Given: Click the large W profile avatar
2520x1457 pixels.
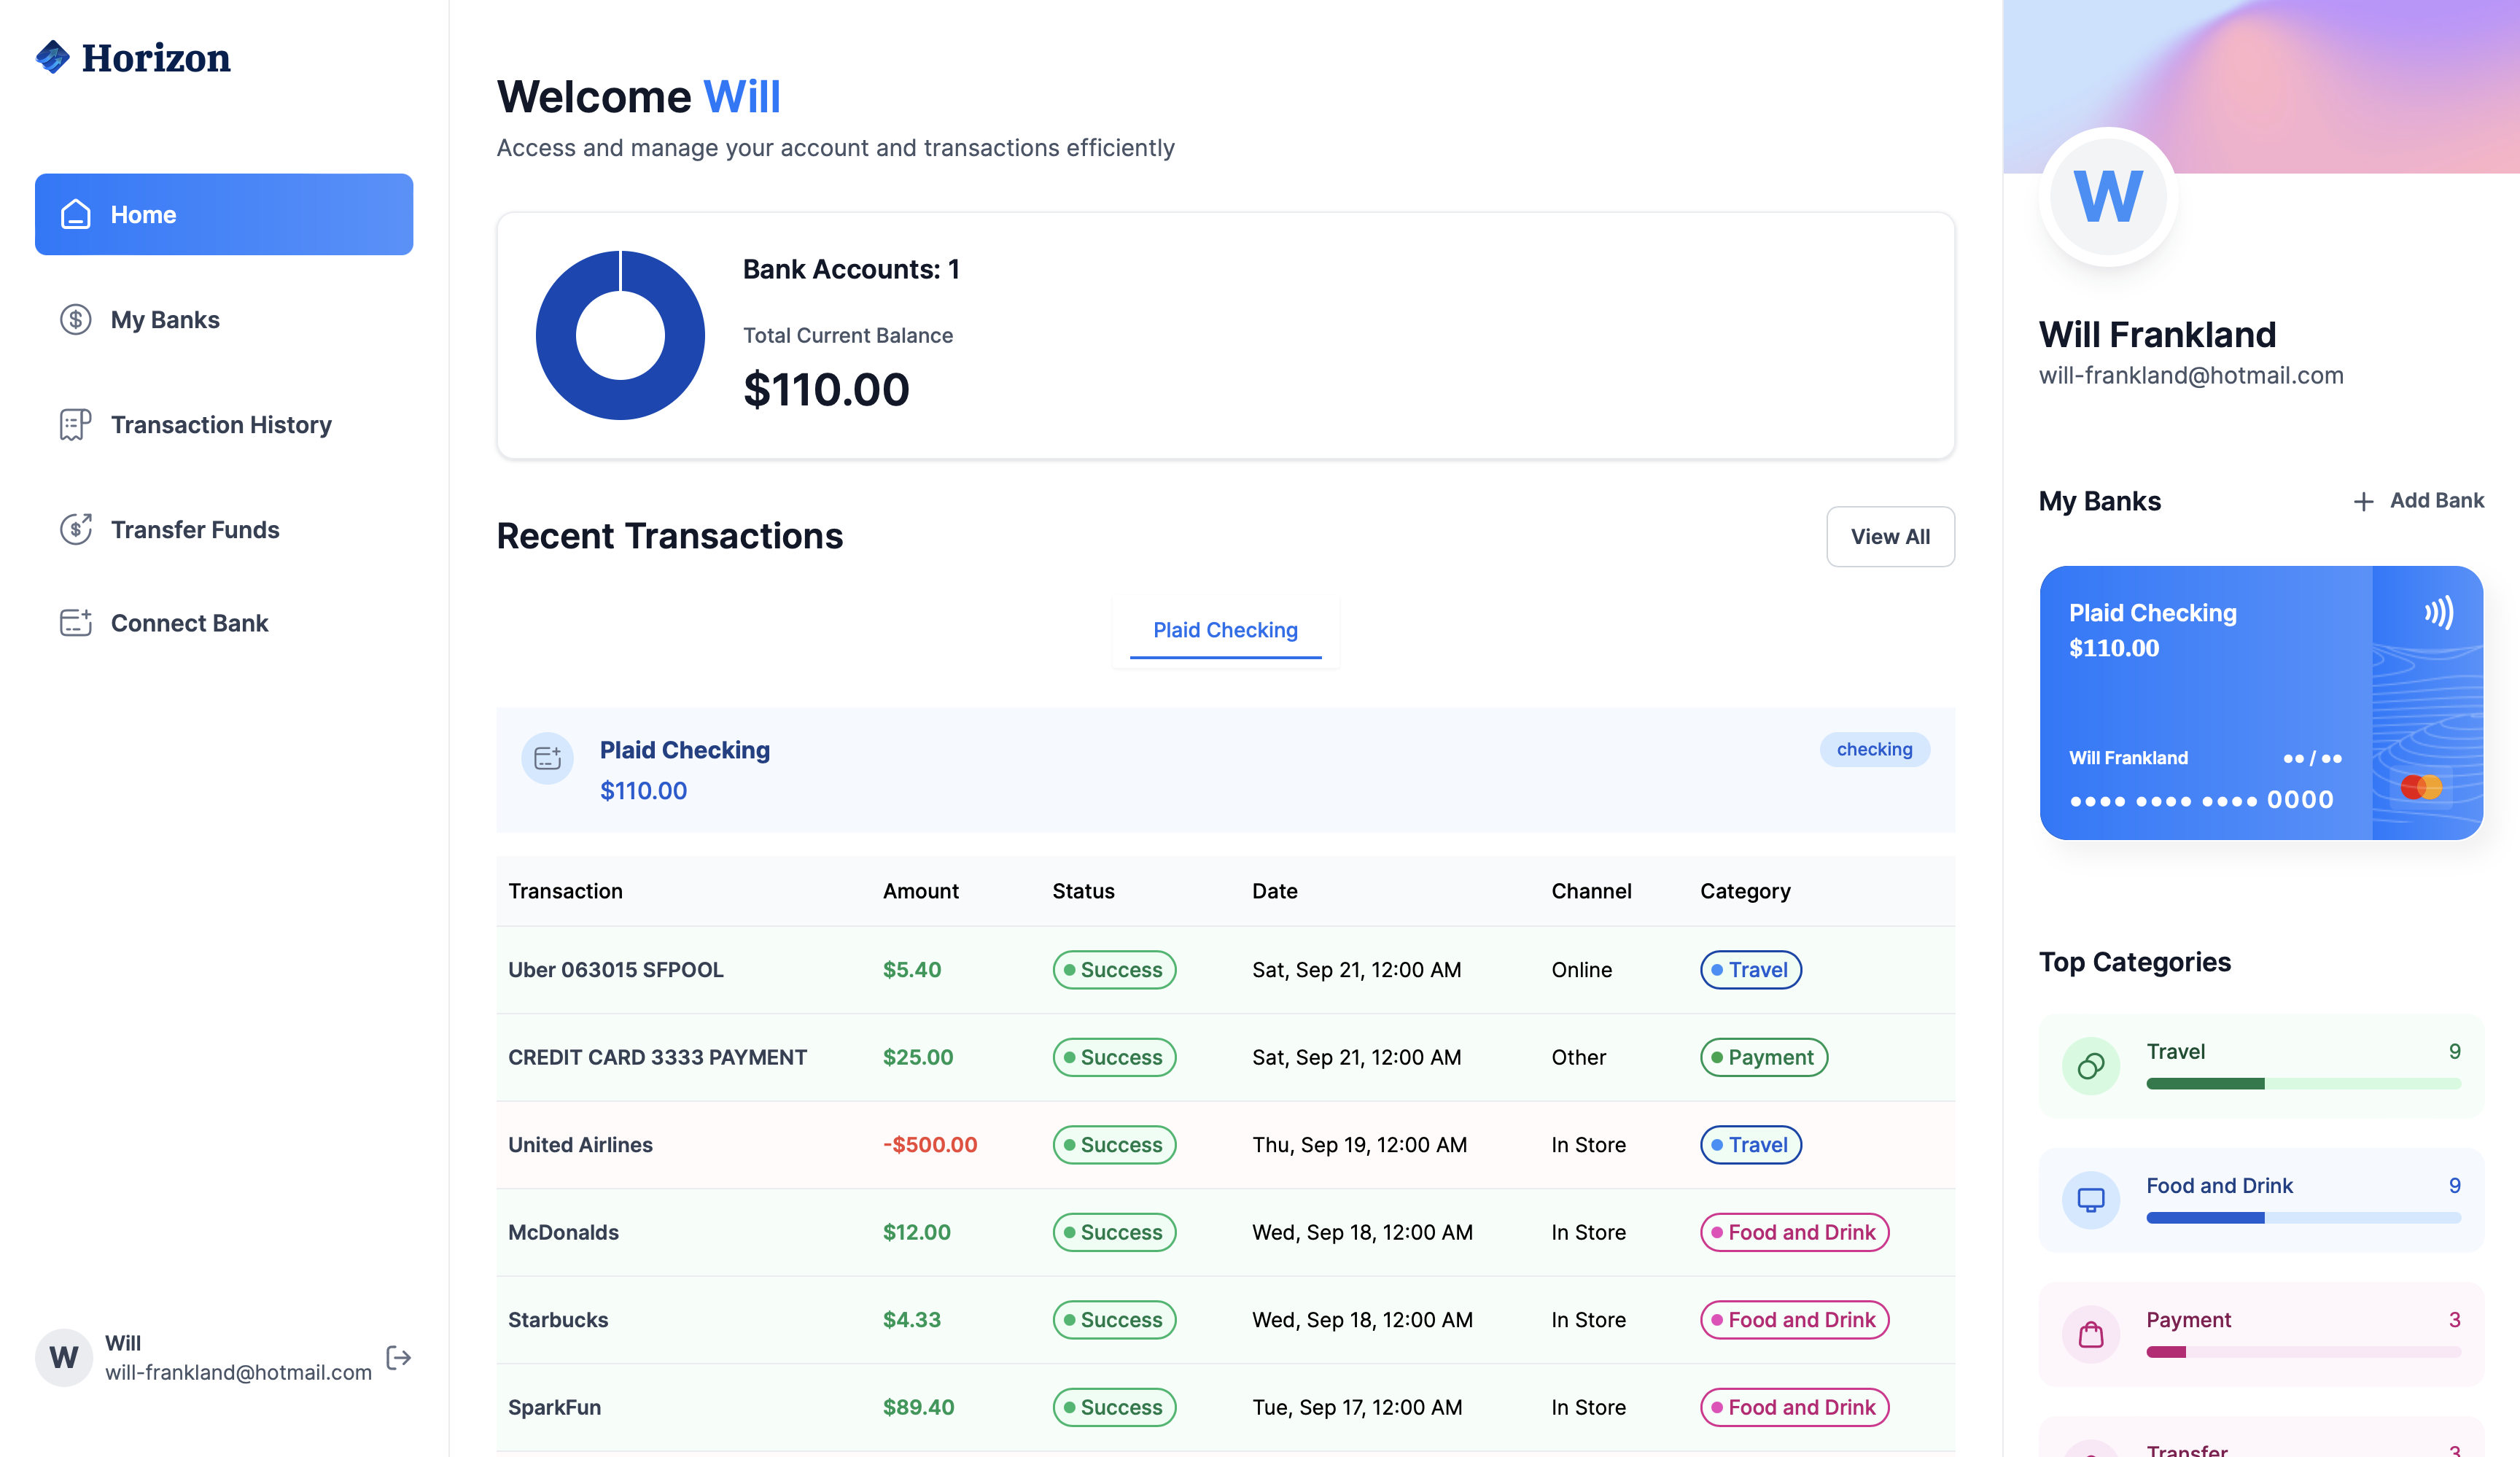Looking at the screenshot, I should point(2108,197).
